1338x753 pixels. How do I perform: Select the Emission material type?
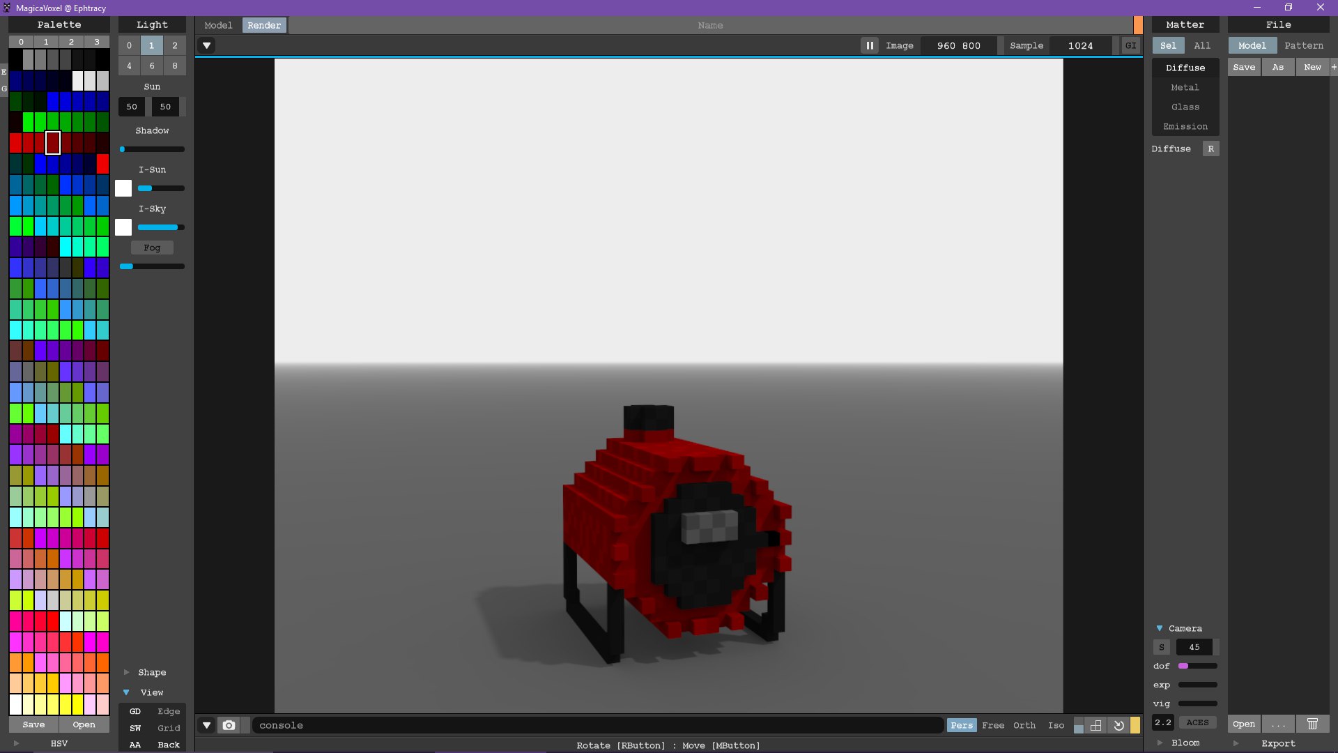[x=1185, y=126]
